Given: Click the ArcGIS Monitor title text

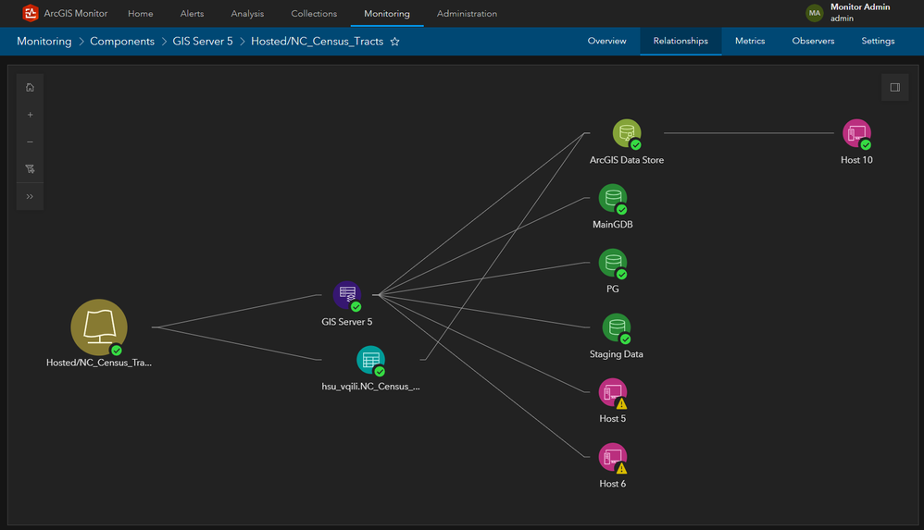Looking at the screenshot, I should (x=75, y=13).
